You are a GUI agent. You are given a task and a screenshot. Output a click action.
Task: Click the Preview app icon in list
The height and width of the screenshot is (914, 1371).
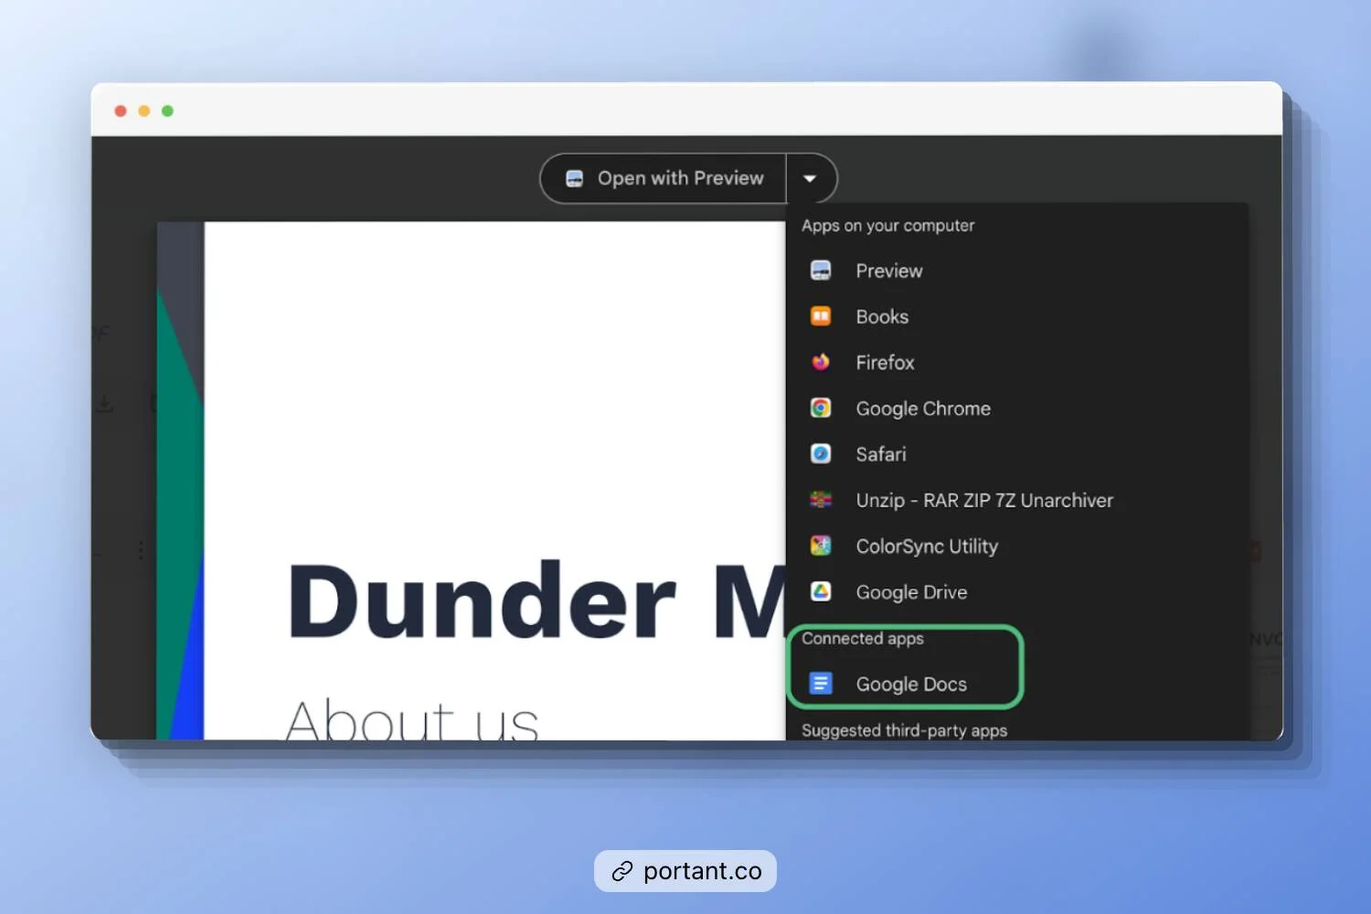(x=821, y=271)
